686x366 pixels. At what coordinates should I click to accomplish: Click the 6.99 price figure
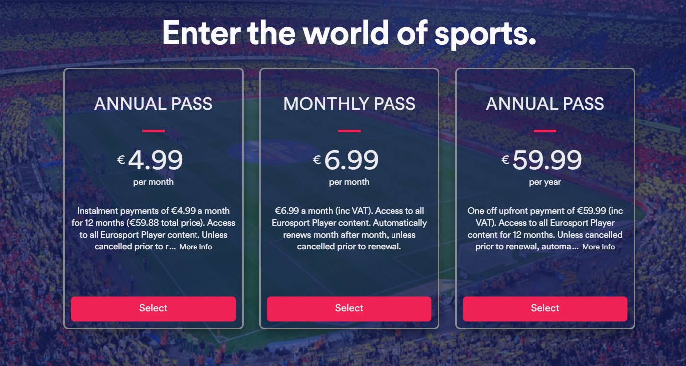click(351, 160)
